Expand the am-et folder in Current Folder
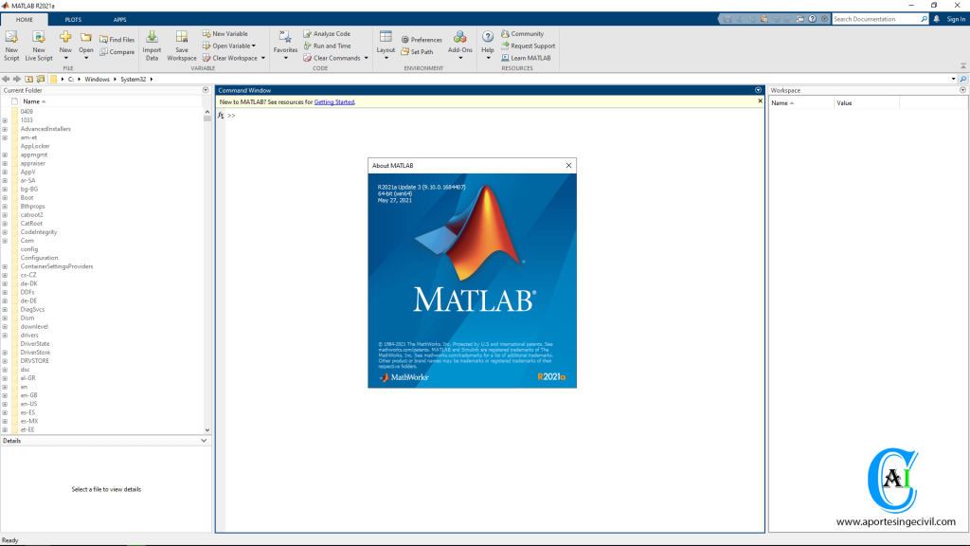 point(7,137)
